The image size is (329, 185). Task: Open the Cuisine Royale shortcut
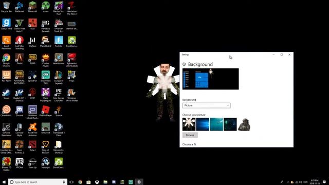point(46,60)
